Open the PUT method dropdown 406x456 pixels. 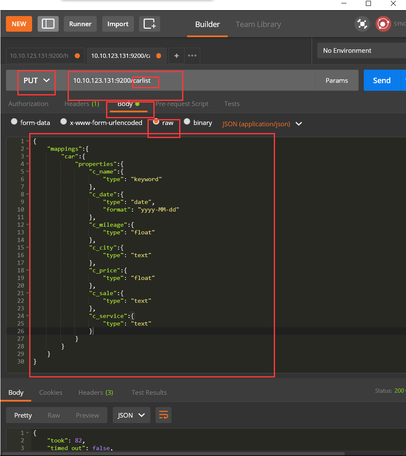(x=36, y=81)
